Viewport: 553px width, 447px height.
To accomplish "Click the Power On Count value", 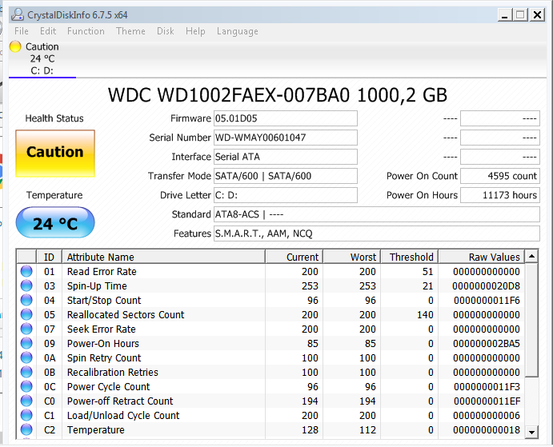I will click(500, 176).
